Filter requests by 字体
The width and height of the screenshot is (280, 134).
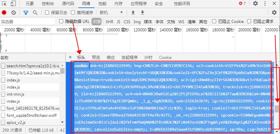(159, 22)
